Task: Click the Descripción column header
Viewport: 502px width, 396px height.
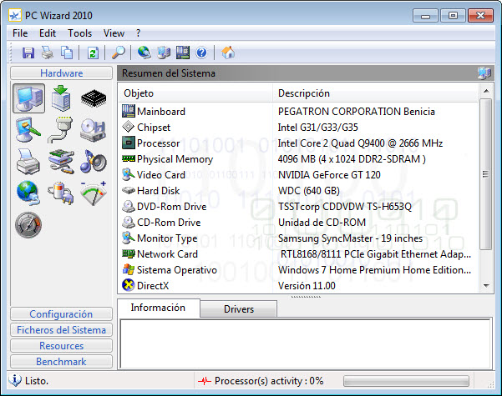Action: pyautogui.click(x=376, y=93)
